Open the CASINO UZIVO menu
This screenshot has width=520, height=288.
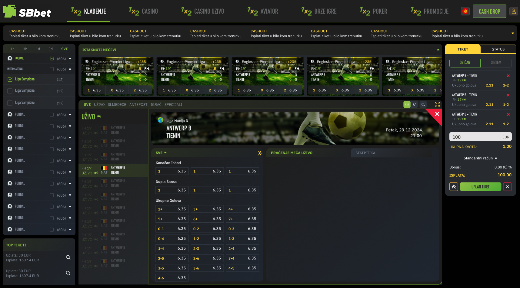pos(203,11)
